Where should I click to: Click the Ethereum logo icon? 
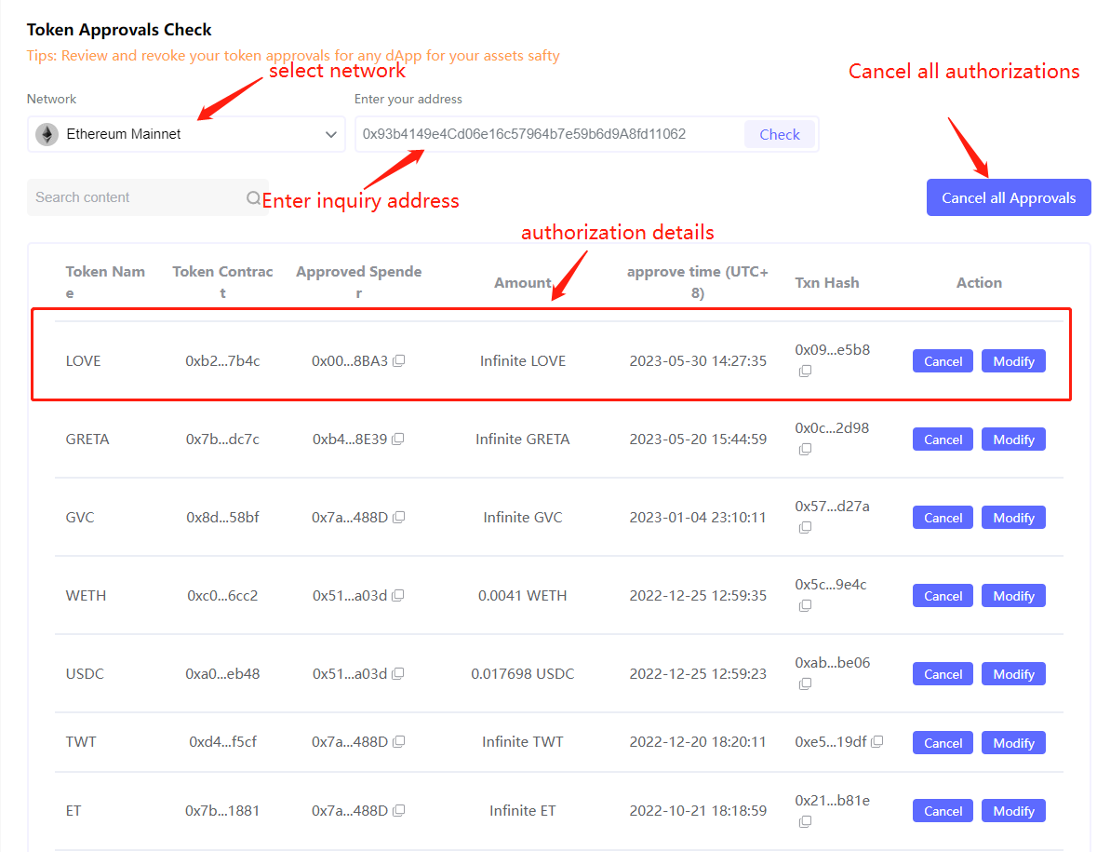point(47,134)
